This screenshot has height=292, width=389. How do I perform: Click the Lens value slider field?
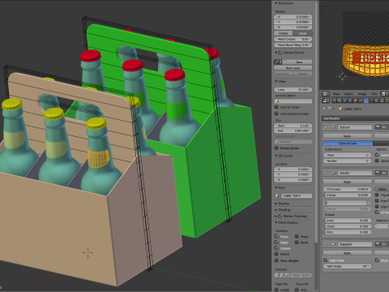293,89
